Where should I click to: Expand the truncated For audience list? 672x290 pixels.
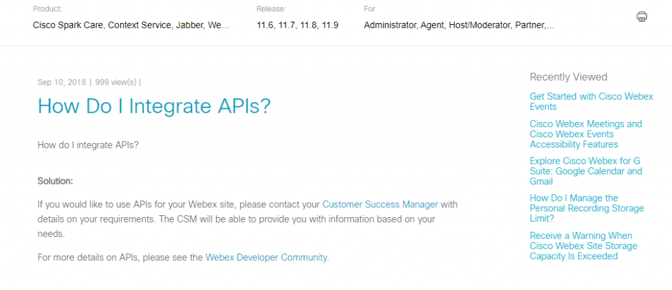tap(459, 26)
